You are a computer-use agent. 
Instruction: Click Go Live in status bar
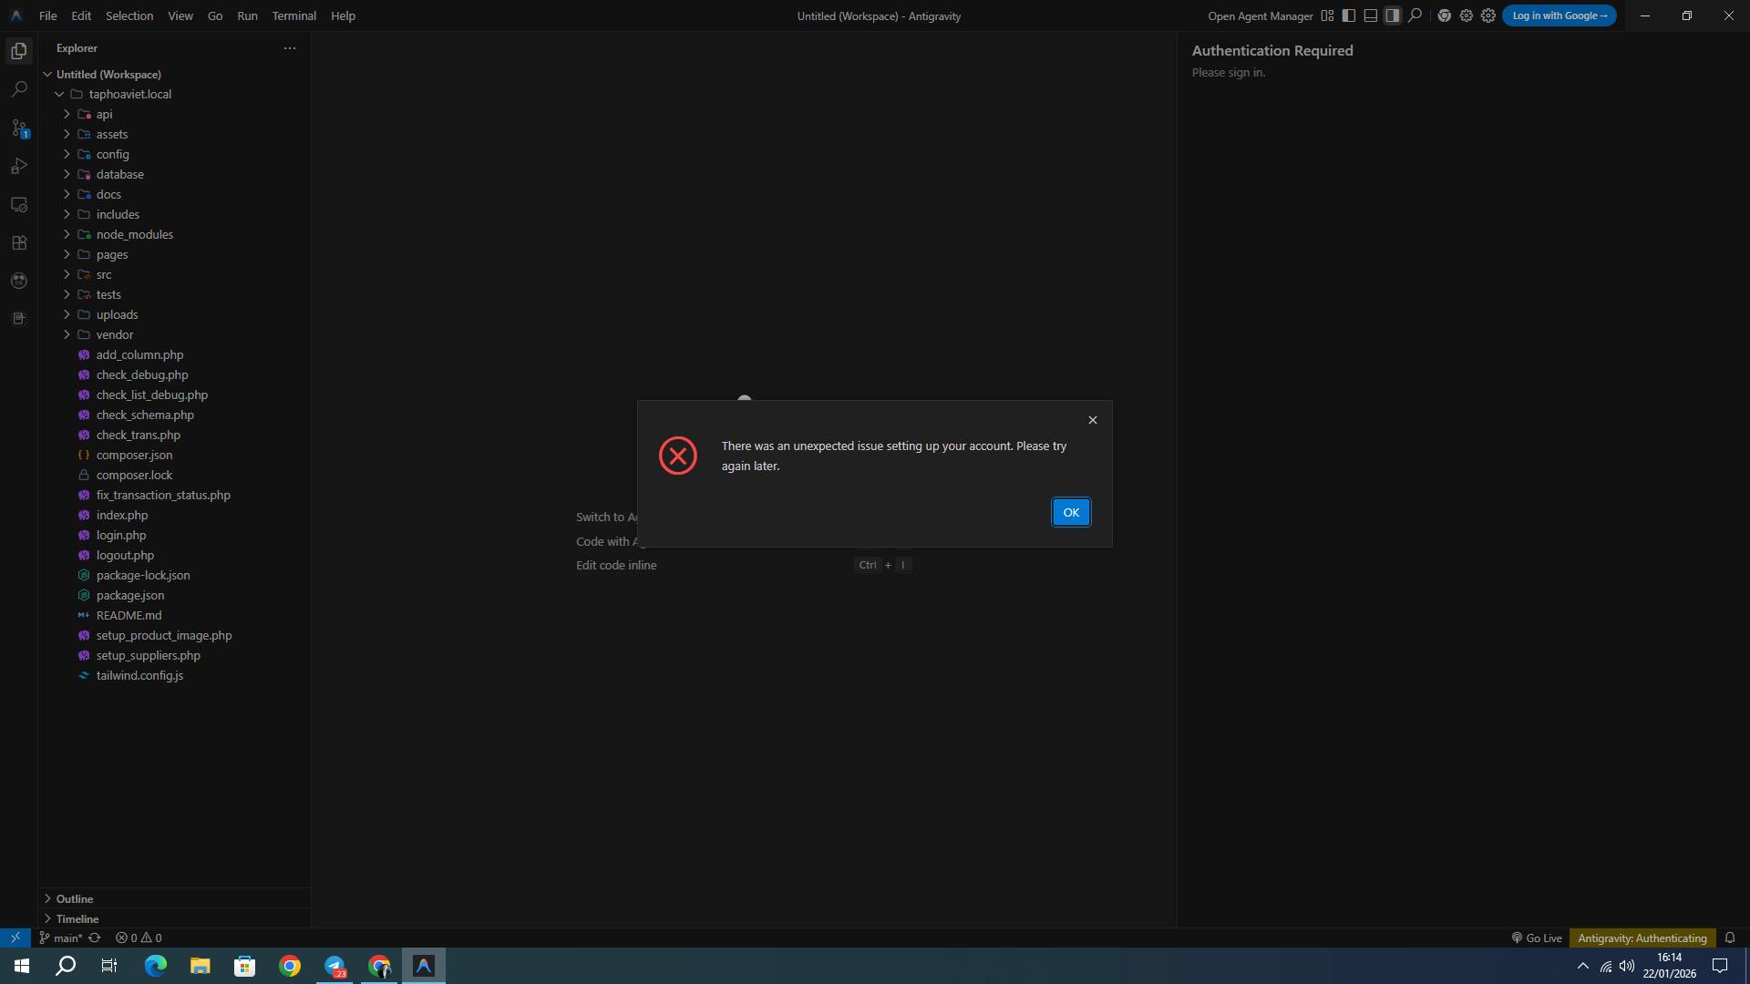click(x=1537, y=938)
